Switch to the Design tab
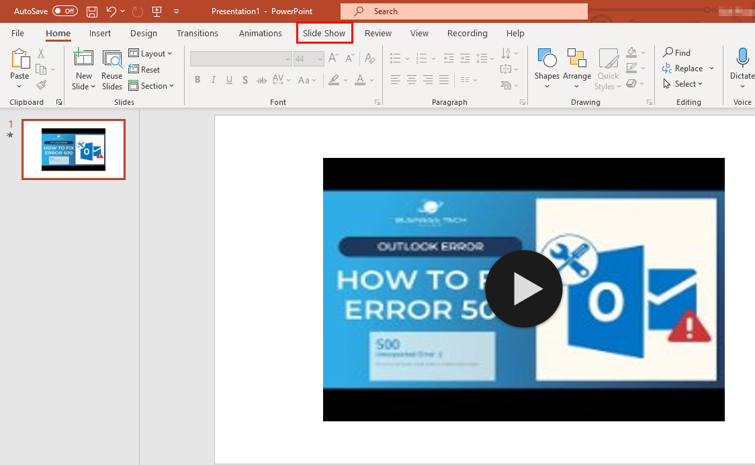This screenshot has height=465, width=755. point(144,33)
